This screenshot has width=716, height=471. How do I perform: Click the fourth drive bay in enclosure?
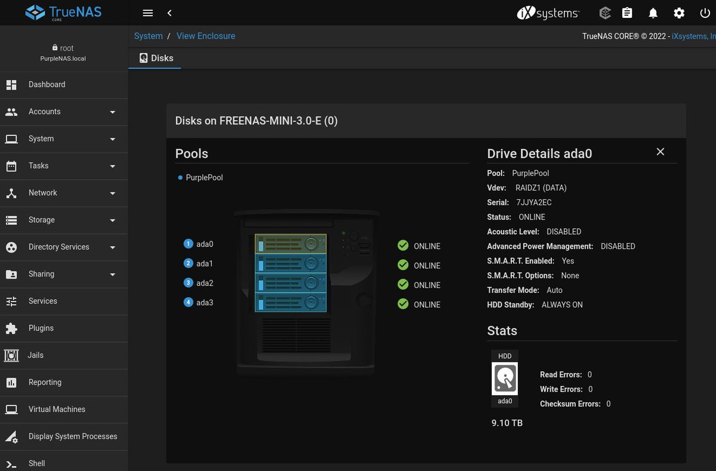tap(291, 302)
